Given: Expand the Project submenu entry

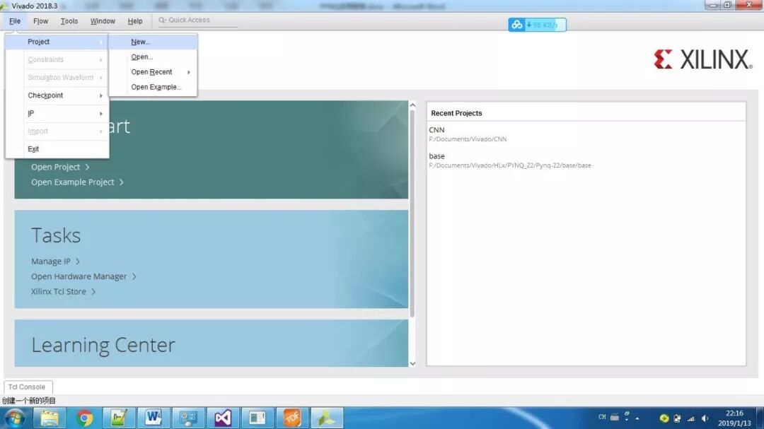Looking at the screenshot, I should click(57, 42).
